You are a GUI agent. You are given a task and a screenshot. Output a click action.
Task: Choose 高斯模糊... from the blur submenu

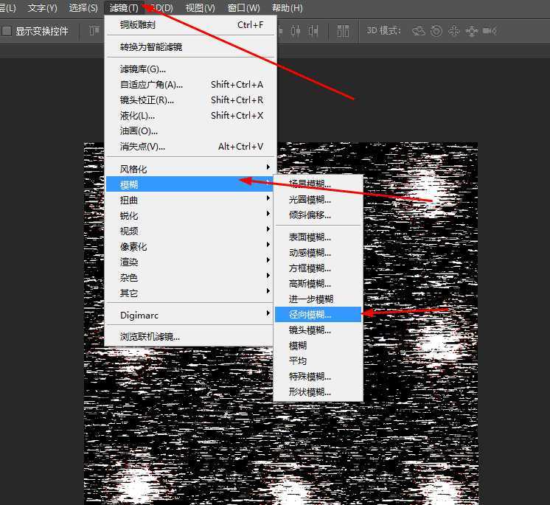310,284
